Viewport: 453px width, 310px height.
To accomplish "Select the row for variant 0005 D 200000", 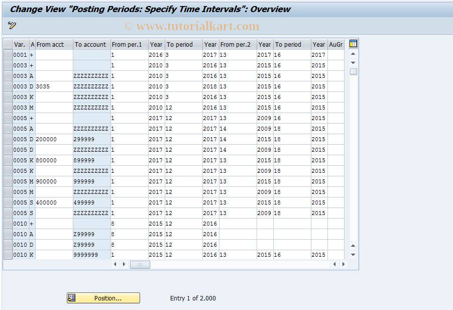I will click(8, 139).
